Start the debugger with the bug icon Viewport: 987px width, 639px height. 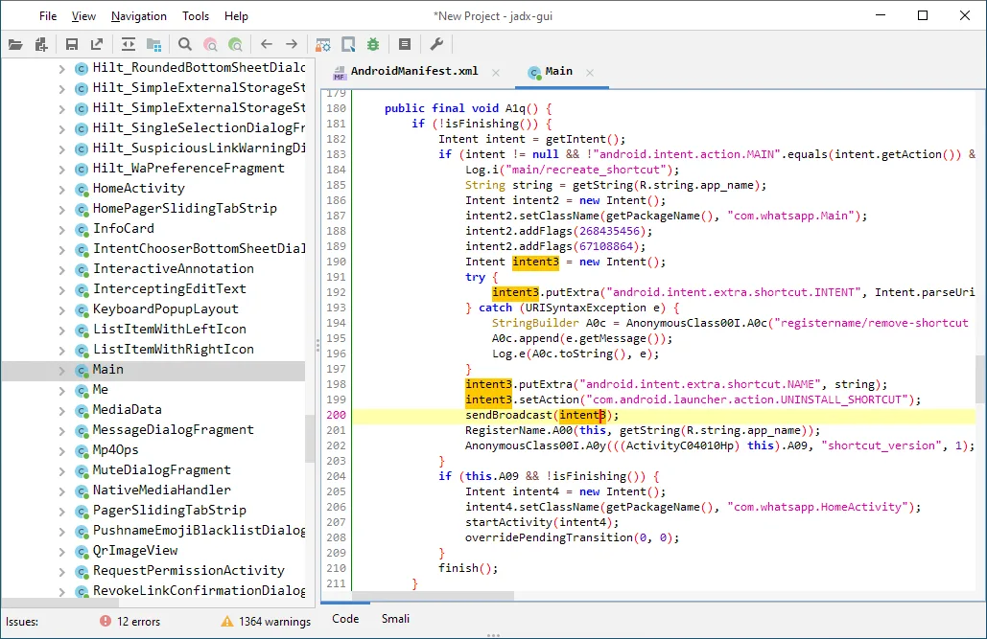point(373,44)
